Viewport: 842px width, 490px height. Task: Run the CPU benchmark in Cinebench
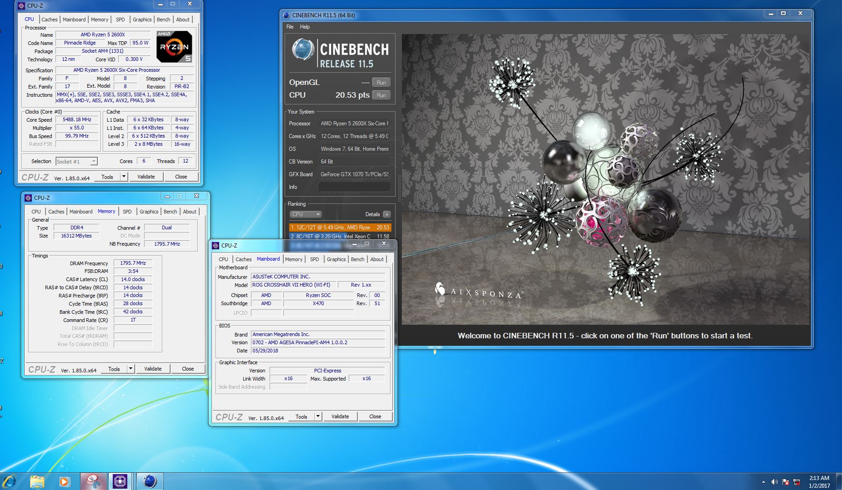[381, 95]
